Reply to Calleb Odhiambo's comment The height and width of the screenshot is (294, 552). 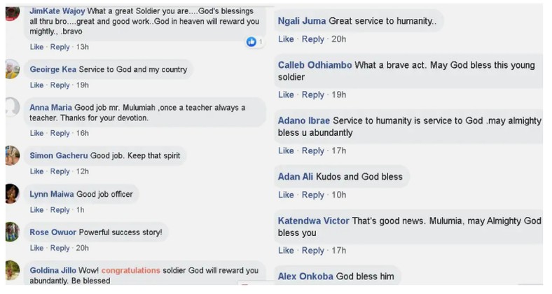[313, 94]
